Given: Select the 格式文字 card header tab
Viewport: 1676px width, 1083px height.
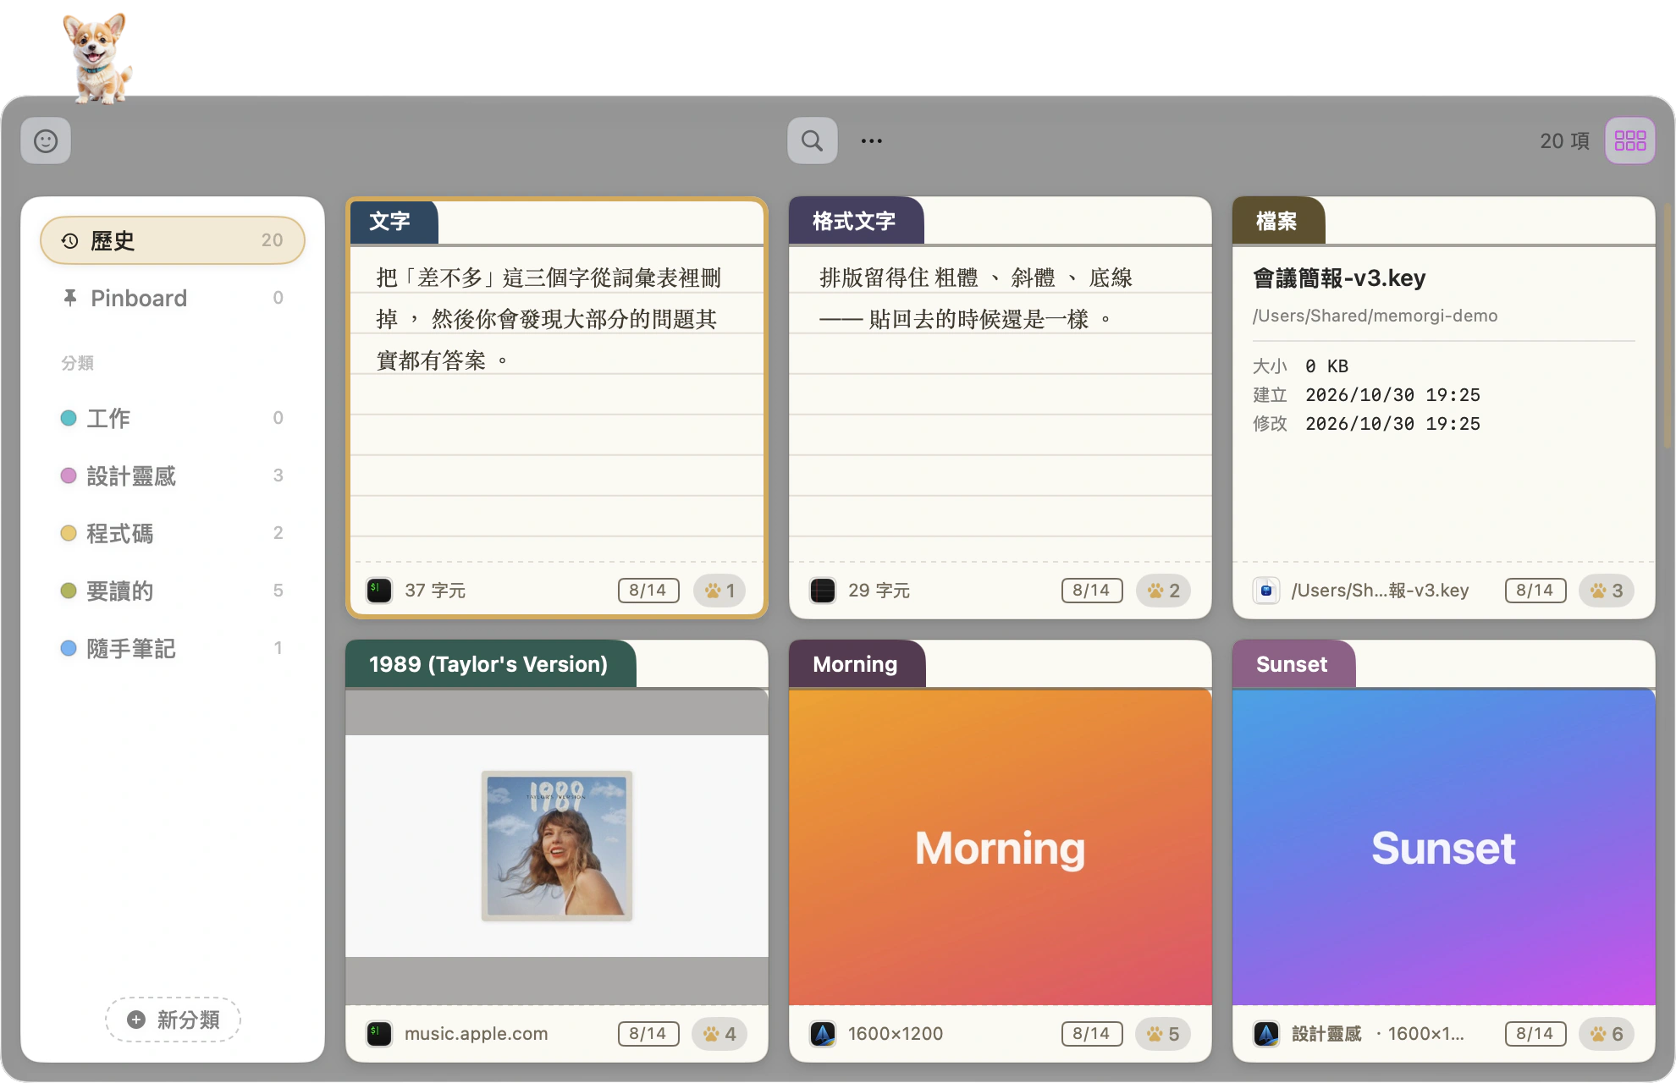Looking at the screenshot, I should (856, 222).
